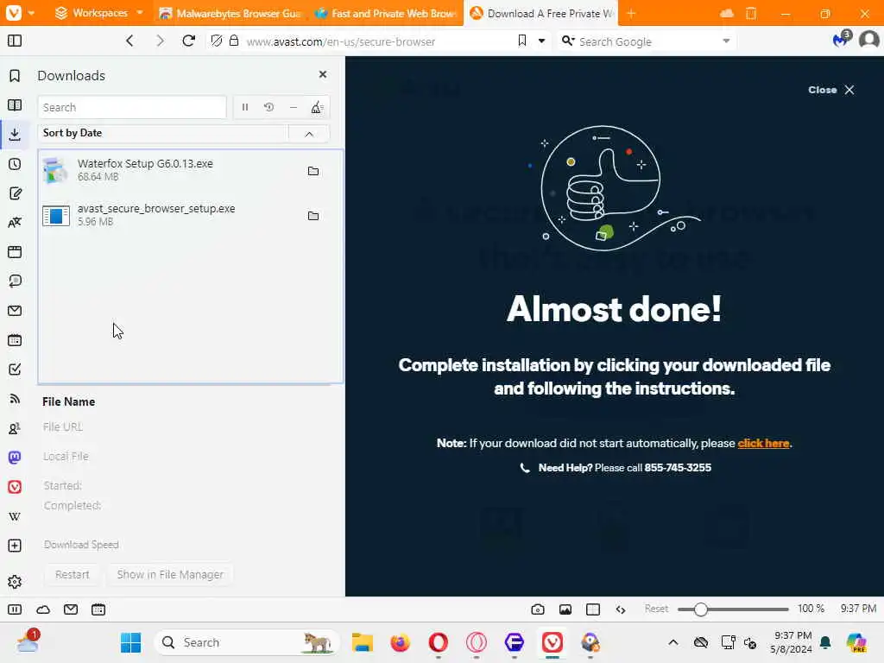Capture page with camera icon

tap(538, 609)
